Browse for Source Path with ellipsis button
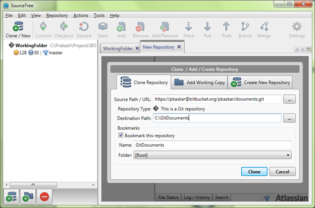Viewport: 315px width, 208px height. pos(289,99)
